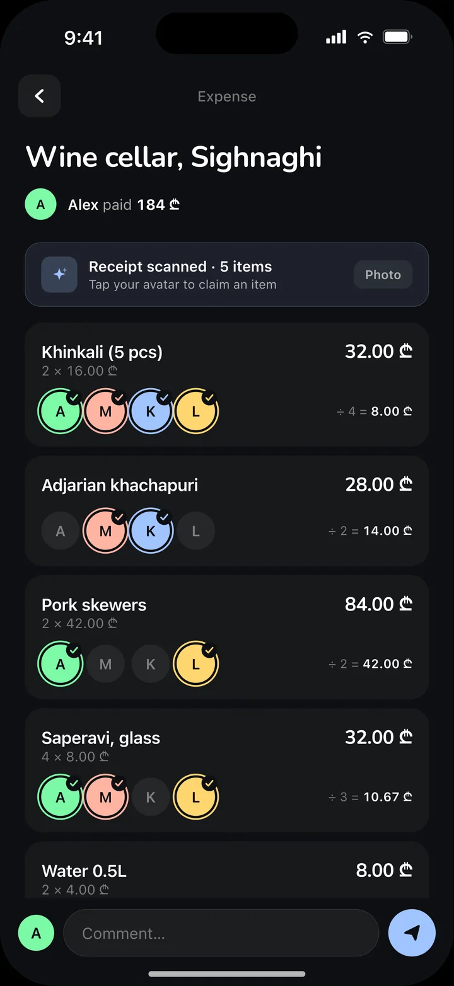Open the receipt Photo button
This screenshot has width=454, height=986.
pyautogui.click(x=383, y=275)
